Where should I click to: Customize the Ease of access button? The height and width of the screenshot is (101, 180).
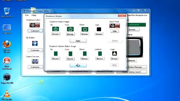tap(35, 67)
